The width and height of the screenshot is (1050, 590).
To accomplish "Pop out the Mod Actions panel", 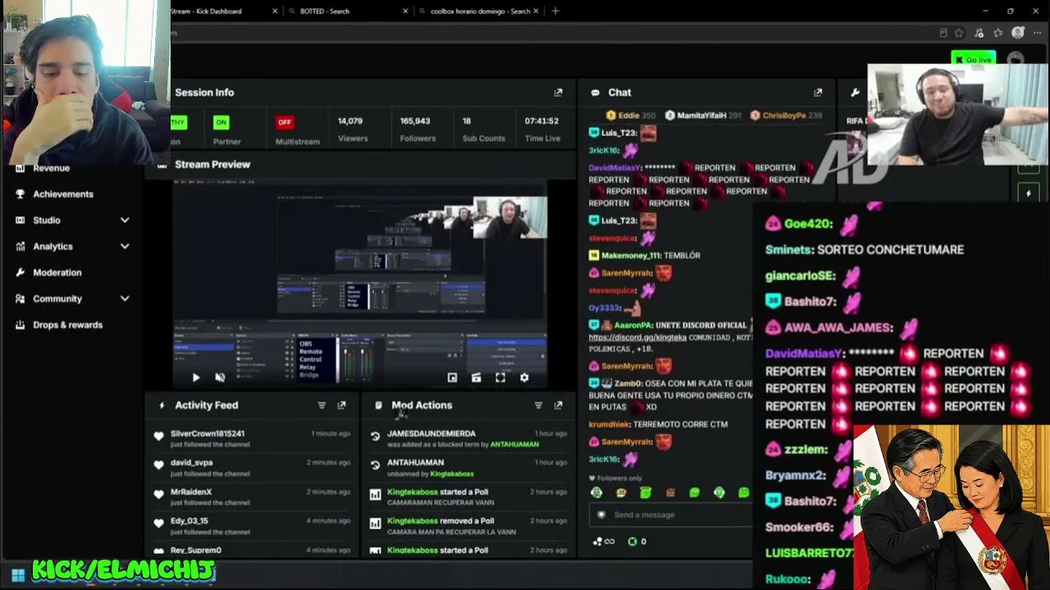I will tap(558, 405).
